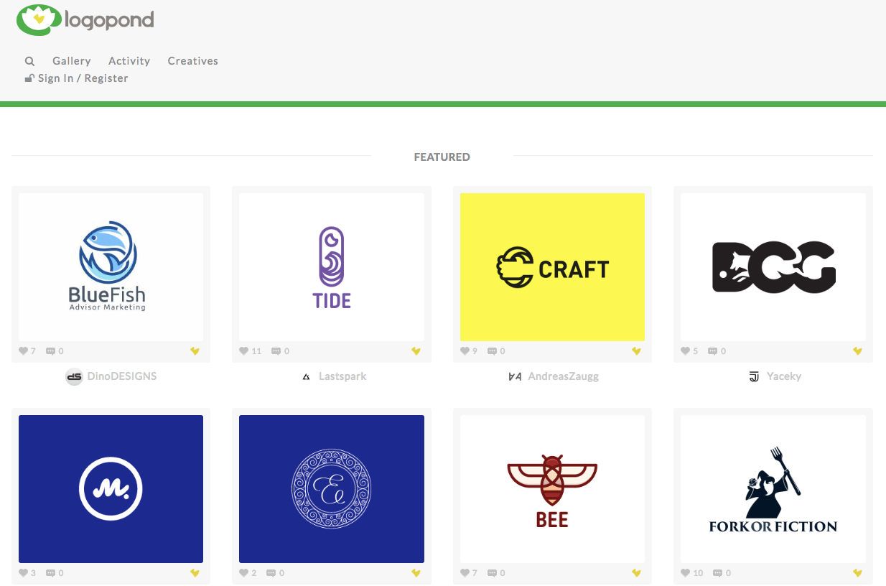Open the CRAFT logo thumbnail
Viewport: 886px width, 586px height.
[x=552, y=266]
